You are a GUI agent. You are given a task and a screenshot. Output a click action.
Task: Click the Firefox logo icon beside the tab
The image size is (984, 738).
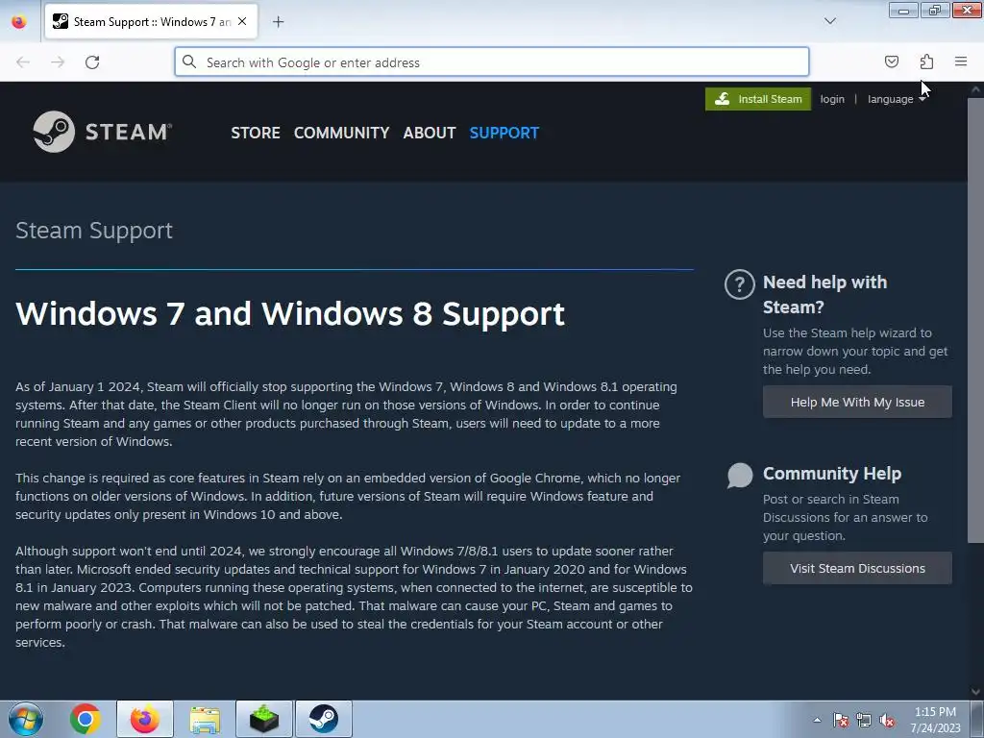19,21
